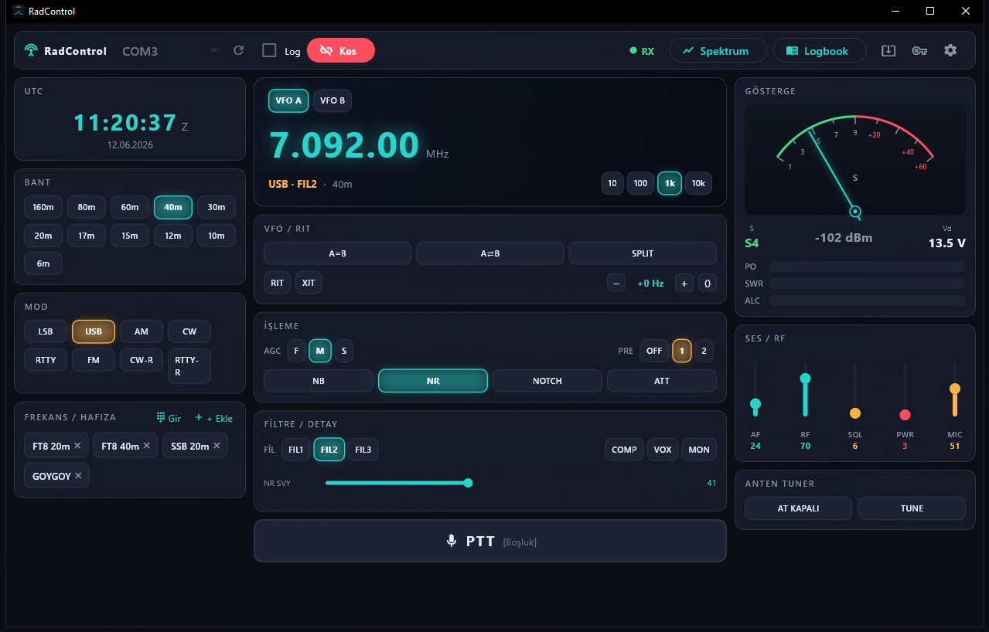Toggle XIT
Viewport: 989px width, 632px height.
309,283
